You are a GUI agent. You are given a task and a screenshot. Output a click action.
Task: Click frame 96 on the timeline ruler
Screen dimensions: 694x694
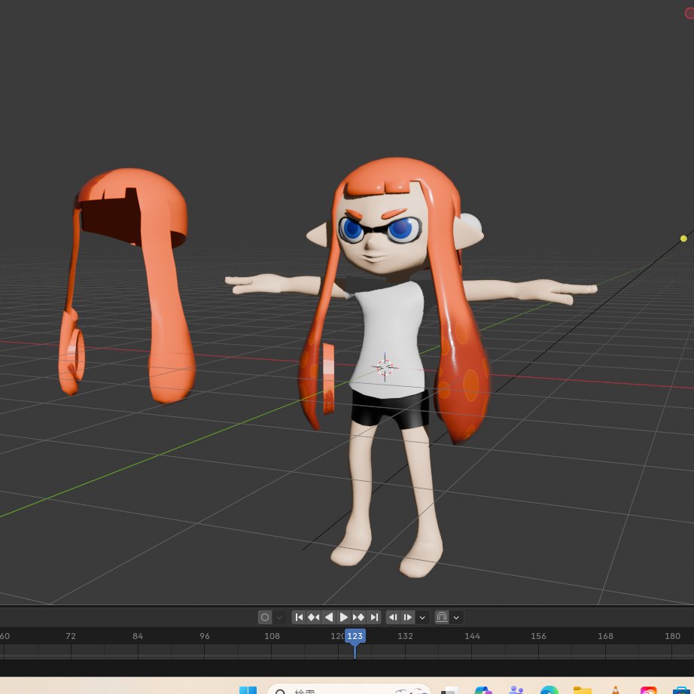click(x=205, y=636)
